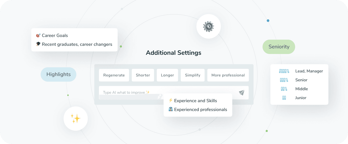Click the Experienced professionals person icon
The image size is (348, 144).
(171, 109)
